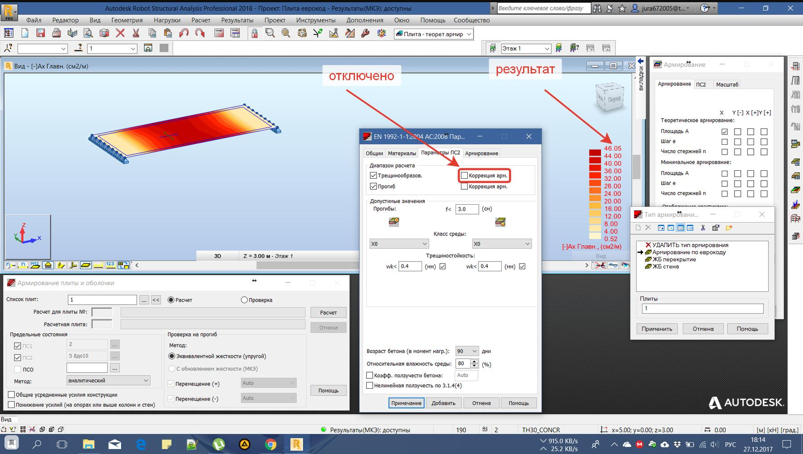Click the magnifier Zoom window icon

coord(270,34)
